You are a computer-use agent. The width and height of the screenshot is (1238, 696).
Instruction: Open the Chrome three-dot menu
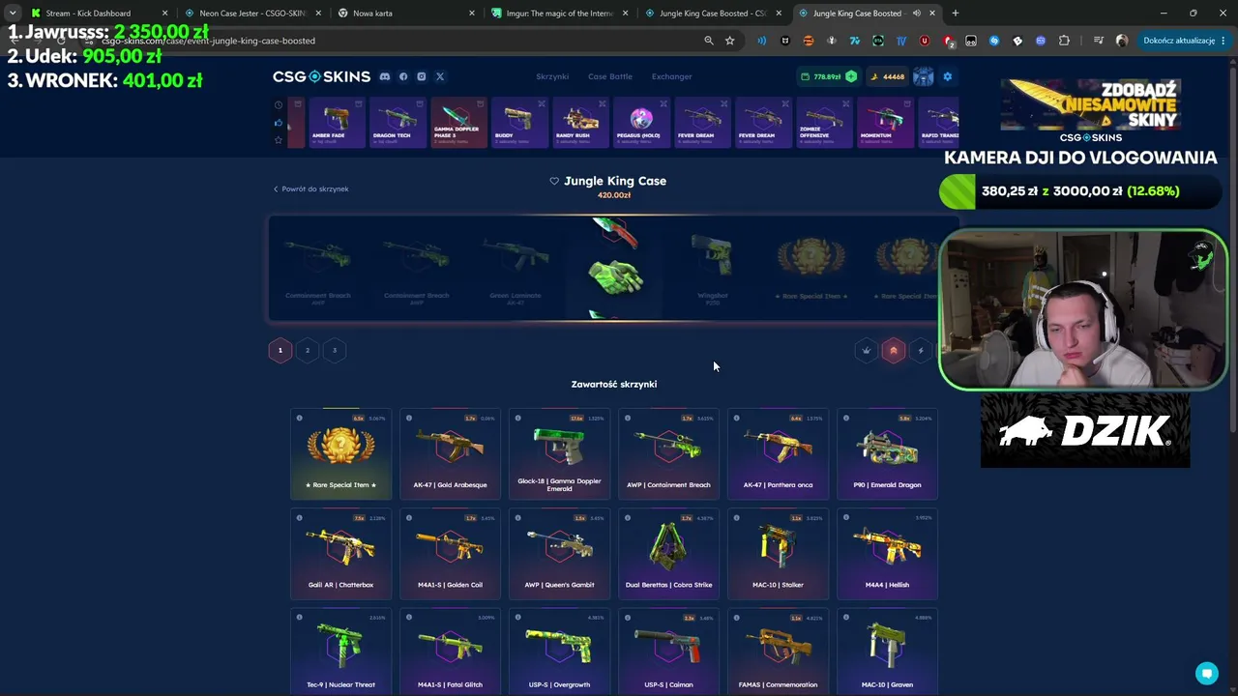pyautogui.click(x=1223, y=41)
